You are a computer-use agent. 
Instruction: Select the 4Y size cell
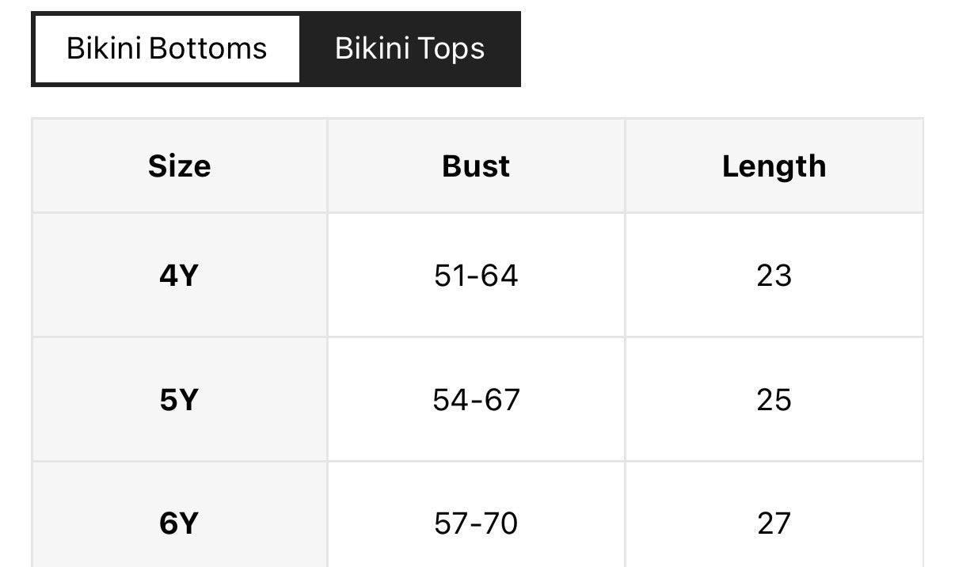pyautogui.click(x=179, y=276)
